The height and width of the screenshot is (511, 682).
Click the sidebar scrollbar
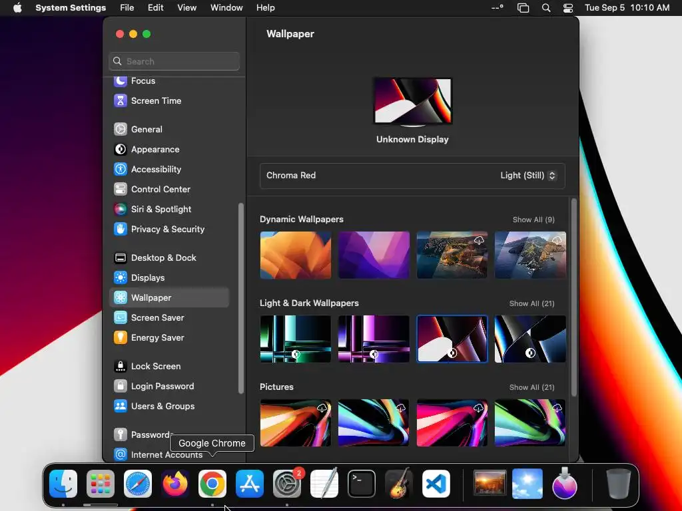click(x=241, y=299)
